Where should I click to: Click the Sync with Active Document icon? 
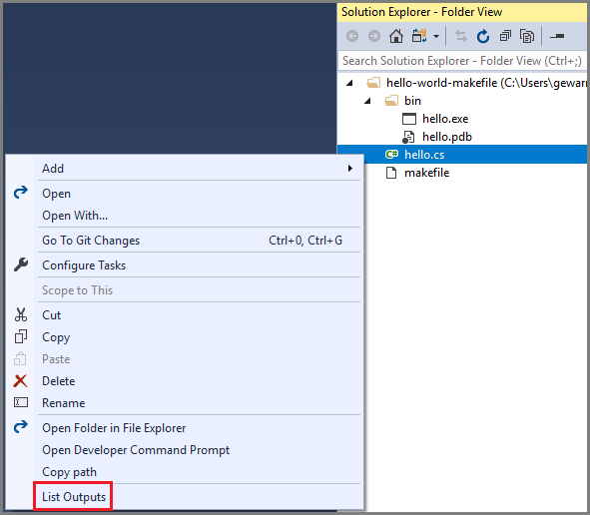[x=461, y=36]
